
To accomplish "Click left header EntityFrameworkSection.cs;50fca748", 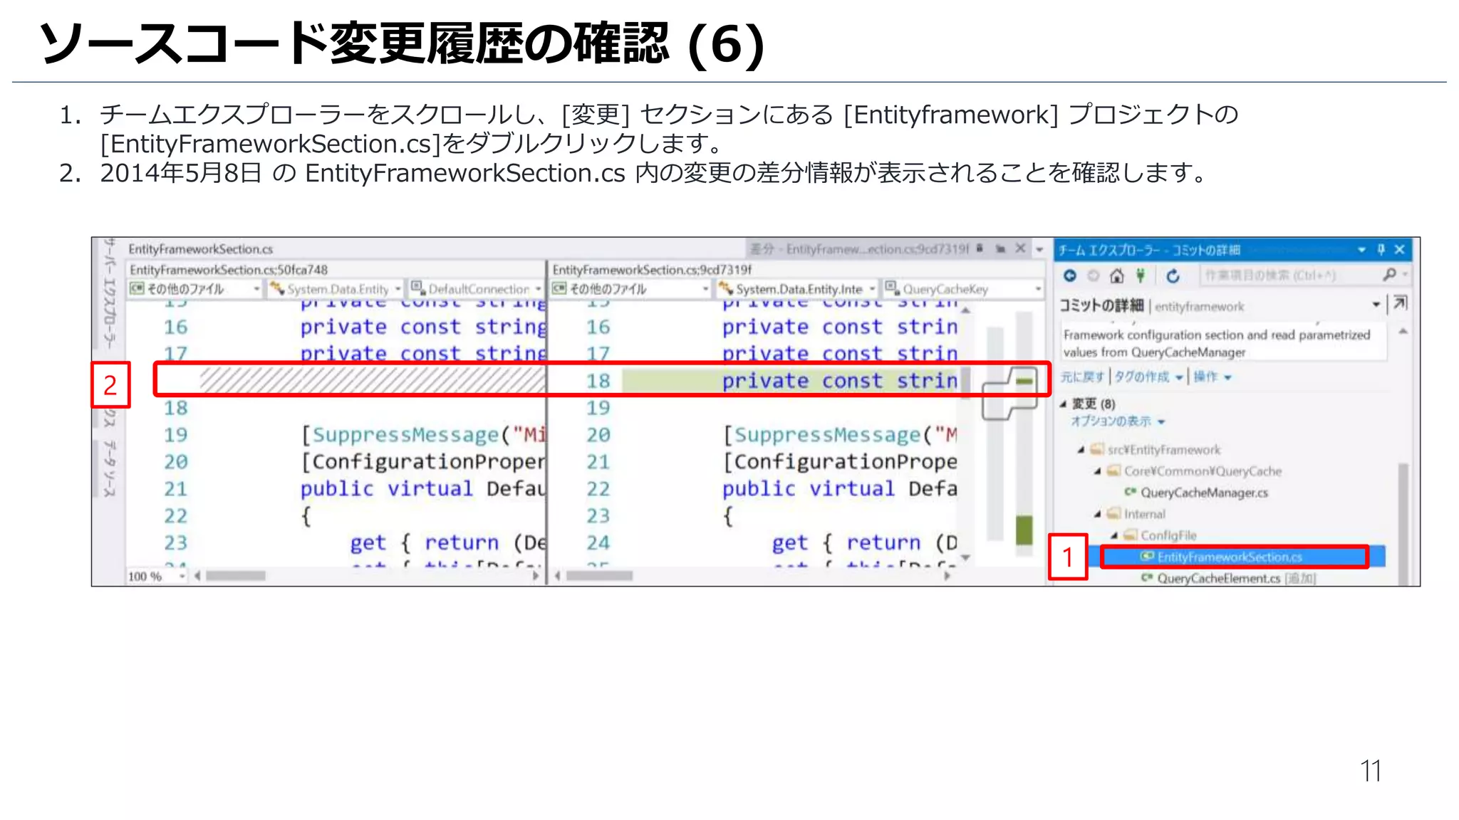I will click(229, 270).
